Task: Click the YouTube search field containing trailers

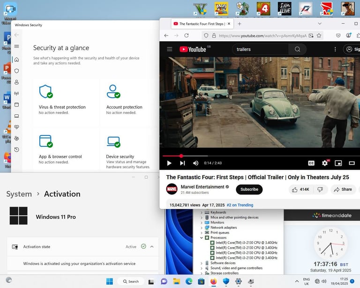Action: tap(260, 49)
